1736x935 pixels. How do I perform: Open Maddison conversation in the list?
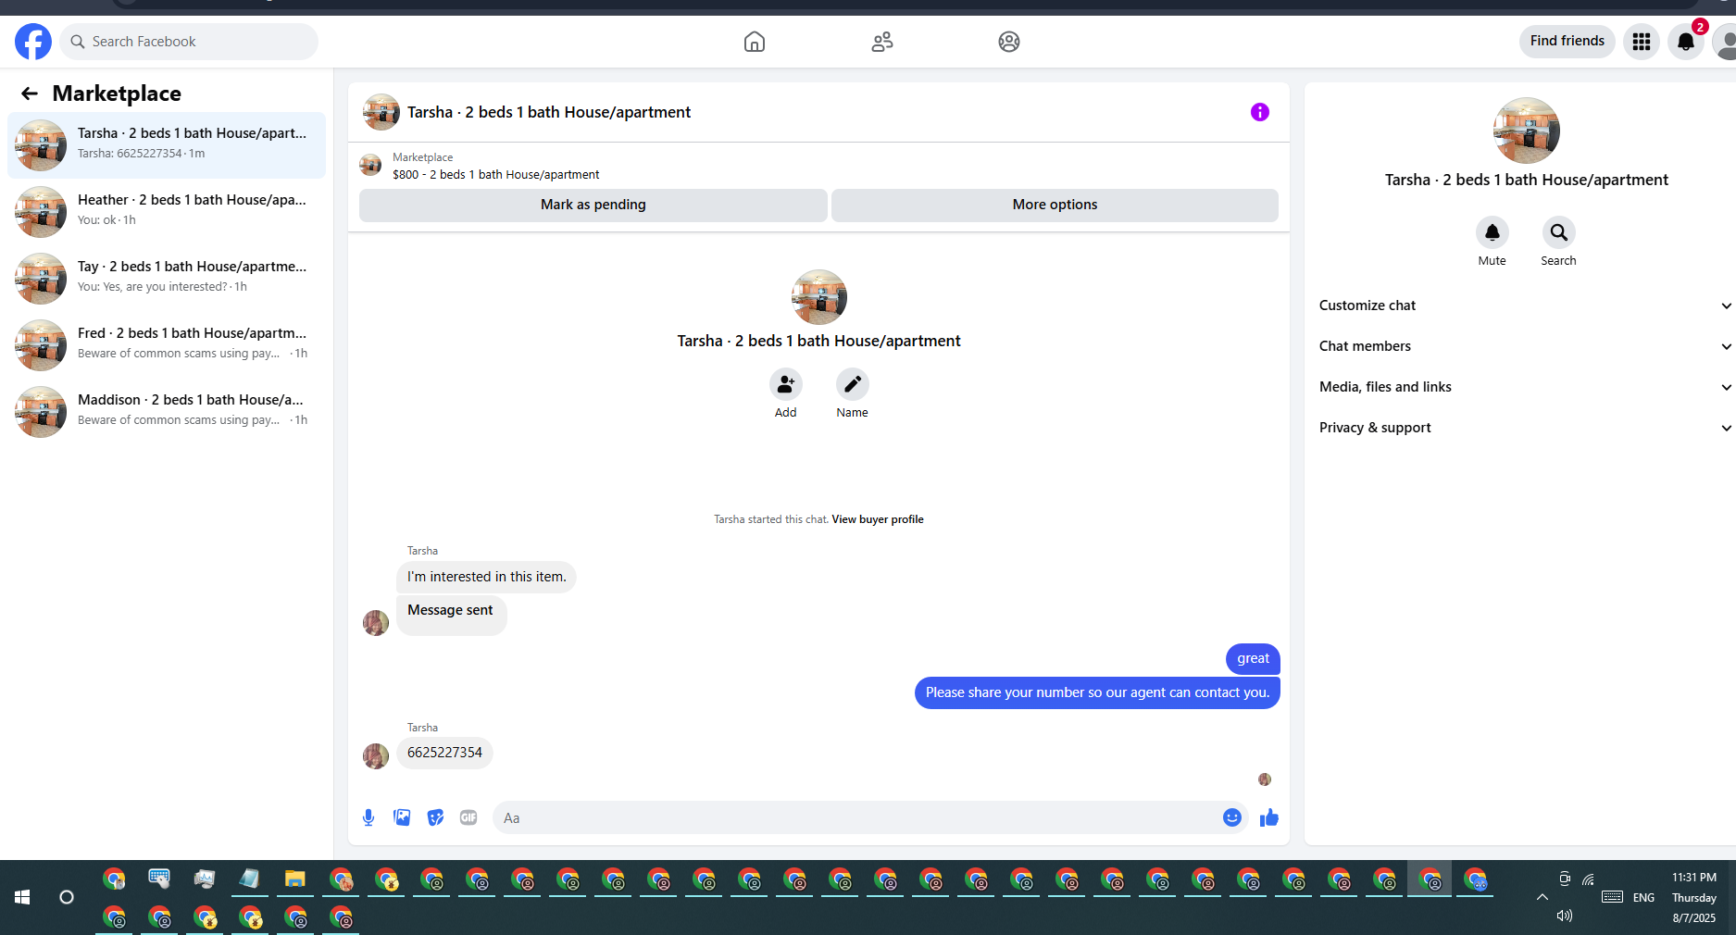167,411
